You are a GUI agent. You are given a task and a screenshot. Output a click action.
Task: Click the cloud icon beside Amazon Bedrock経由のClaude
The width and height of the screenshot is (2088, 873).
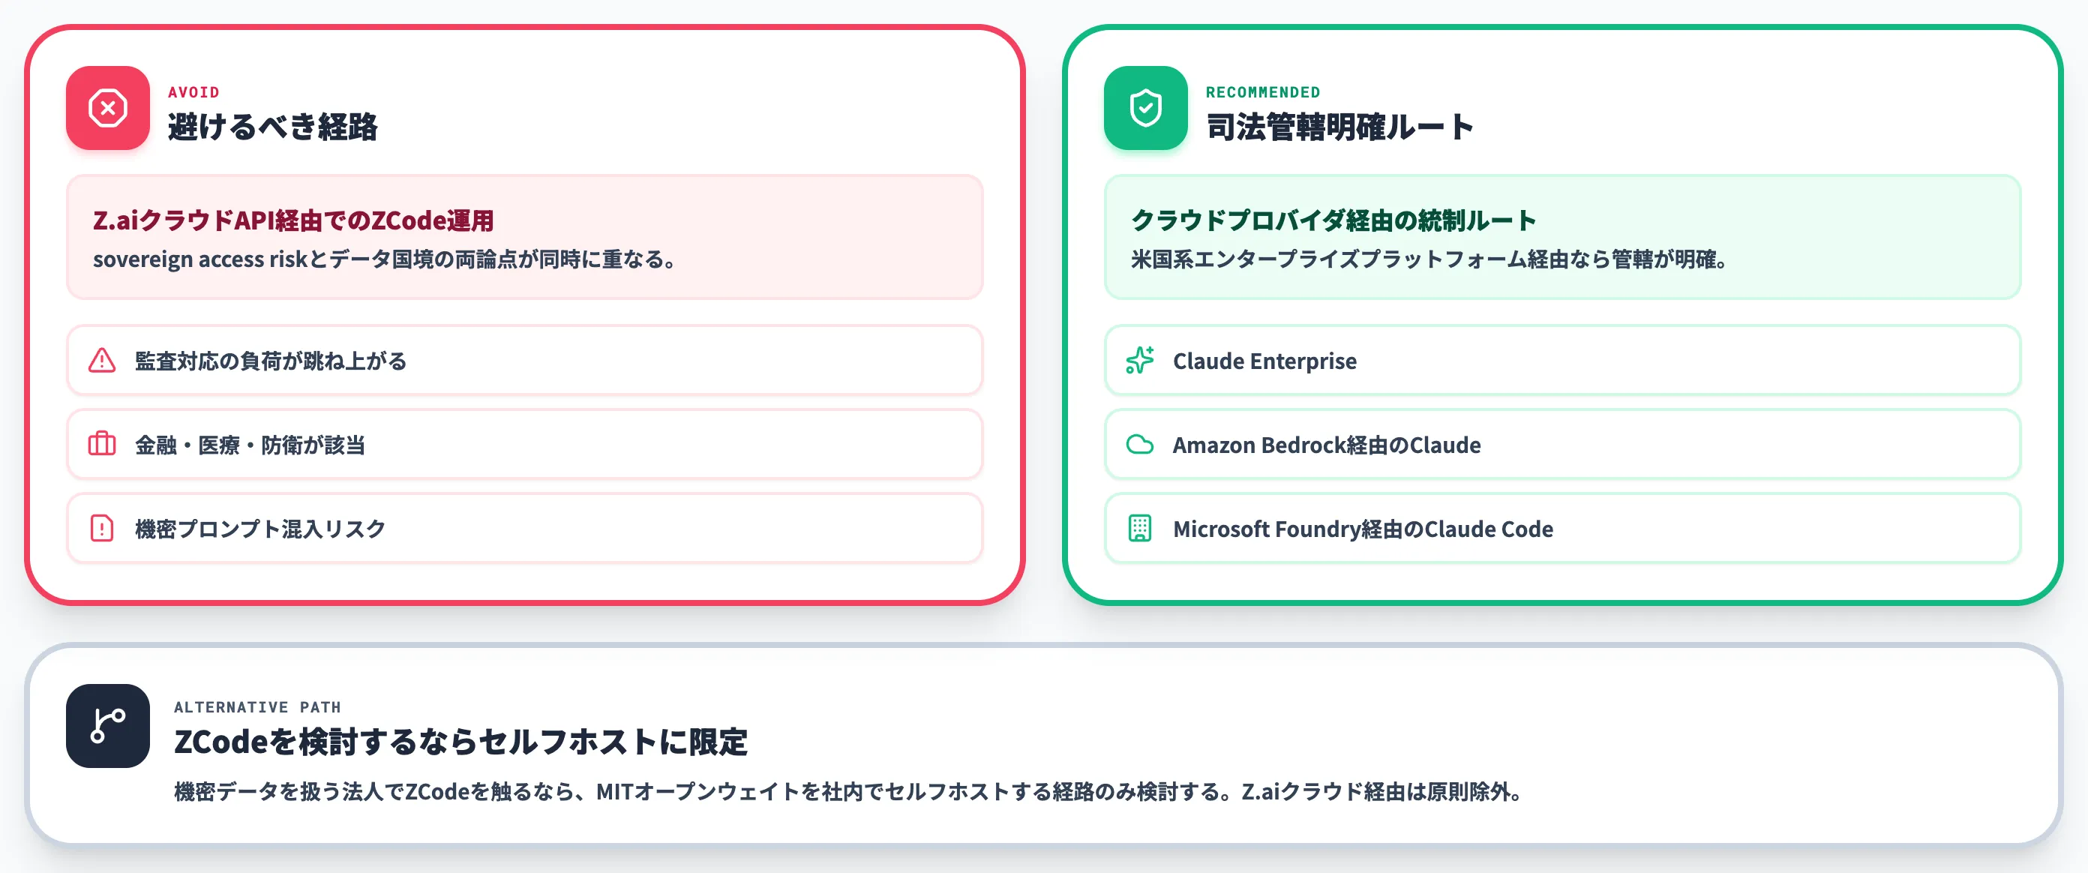[1140, 444]
